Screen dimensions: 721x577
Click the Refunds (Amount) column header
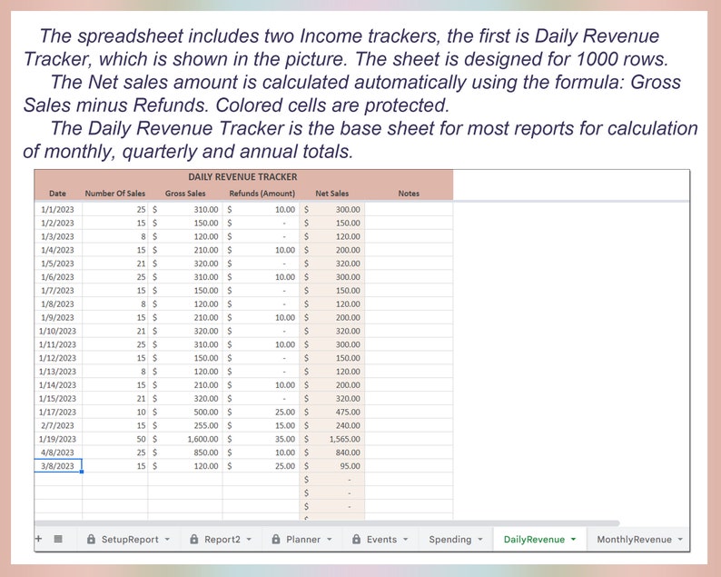click(262, 194)
